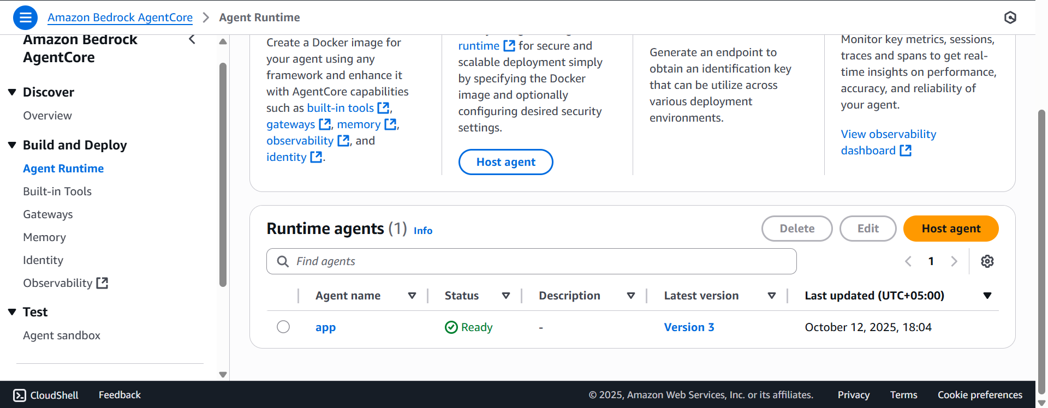
Task: Open the View observability dashboard link
Action: click(889, 142)
